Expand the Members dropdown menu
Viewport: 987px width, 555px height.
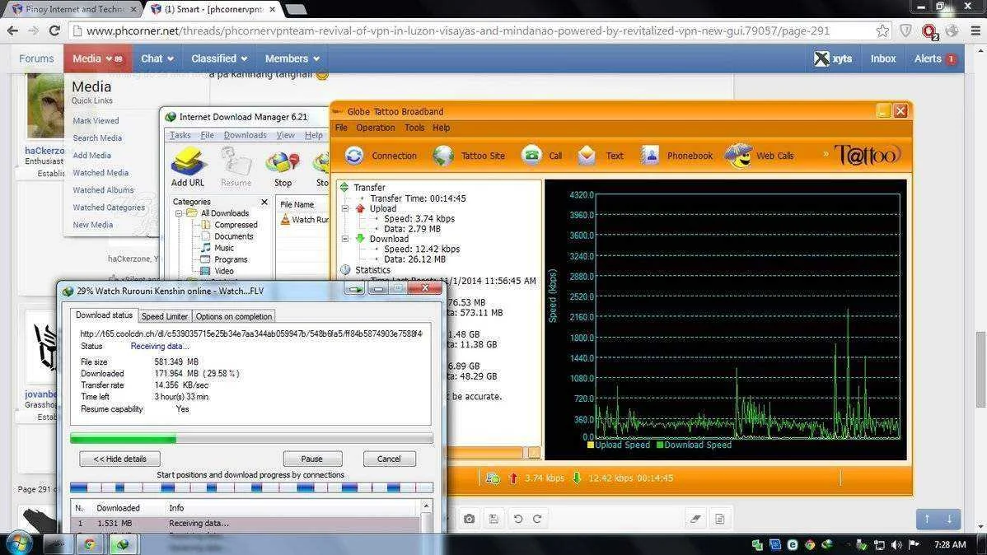tap(292, 58)
